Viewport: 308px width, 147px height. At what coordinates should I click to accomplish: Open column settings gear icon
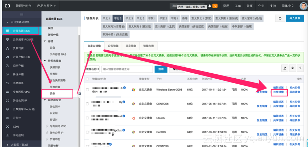292,68
